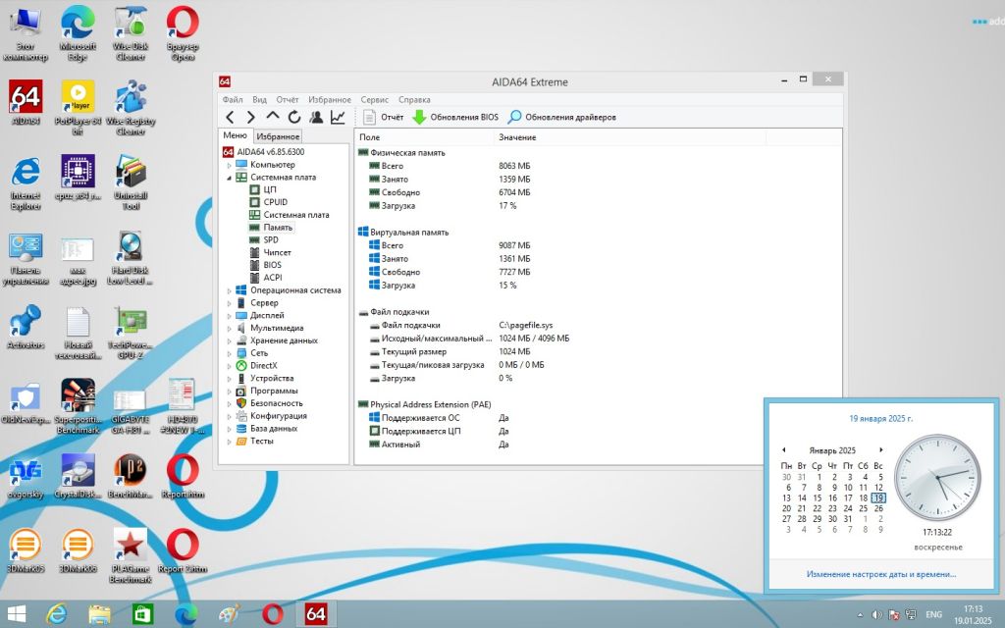
Task: Expand the Компьютер tree node
Action: tap(230, 165)
